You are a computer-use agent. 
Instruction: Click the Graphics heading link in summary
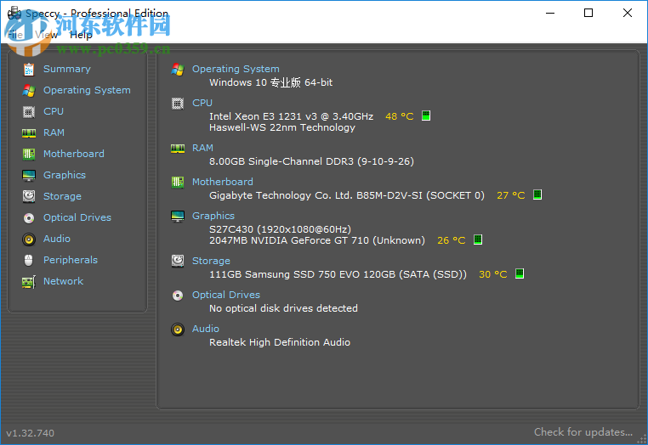click(x=213, y=216)
